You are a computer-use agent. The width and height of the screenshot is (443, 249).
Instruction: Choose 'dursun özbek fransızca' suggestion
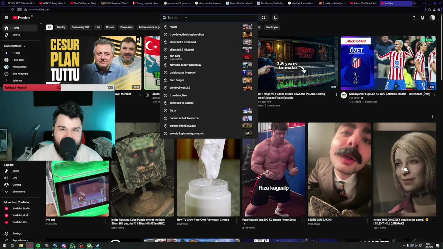coord(209,118)
